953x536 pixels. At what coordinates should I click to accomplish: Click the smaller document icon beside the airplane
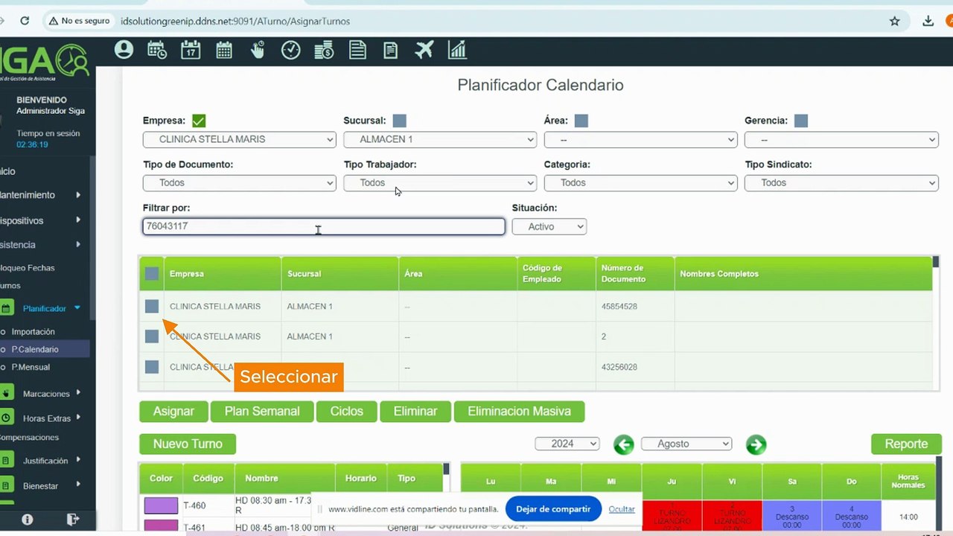pyautogui.click(x=390, y=50)
